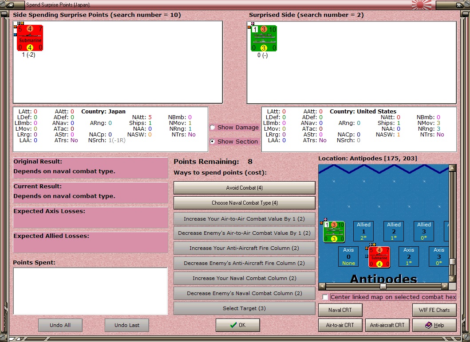Select the green US ship counter in Surprised Side
470x342 pixels.
(264, 38)
